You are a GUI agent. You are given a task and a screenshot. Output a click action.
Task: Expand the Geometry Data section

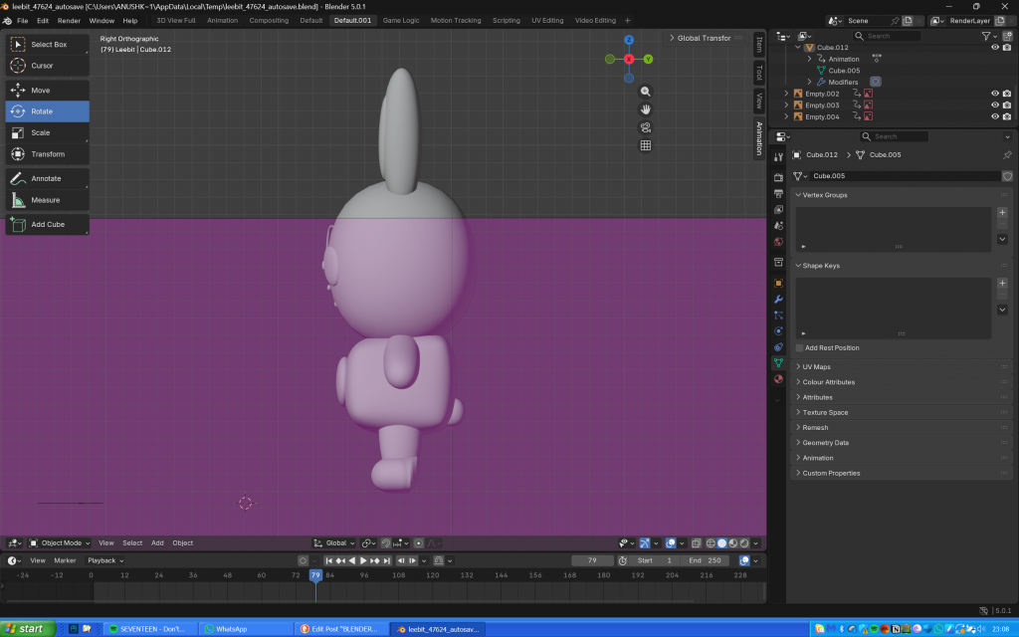[825, 443]
